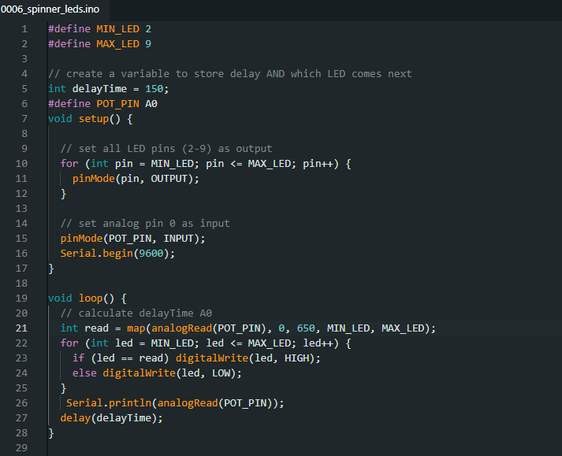Click line number 21 in the gutter
The width and height of the screenshot is (562, 456).
[21, 328]
